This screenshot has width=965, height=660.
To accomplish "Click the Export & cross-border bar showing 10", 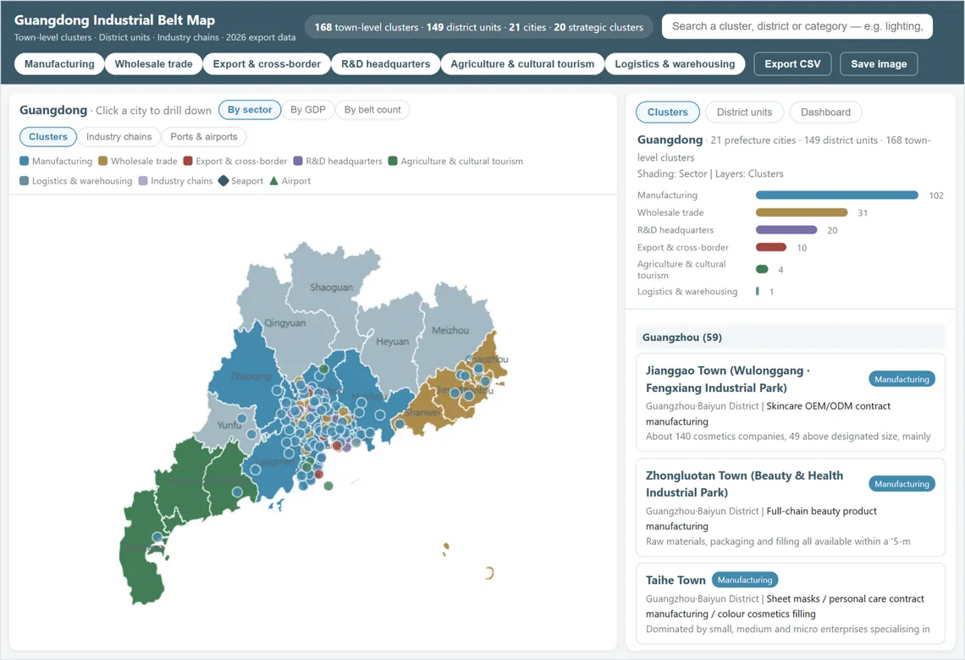I will 770,247.
